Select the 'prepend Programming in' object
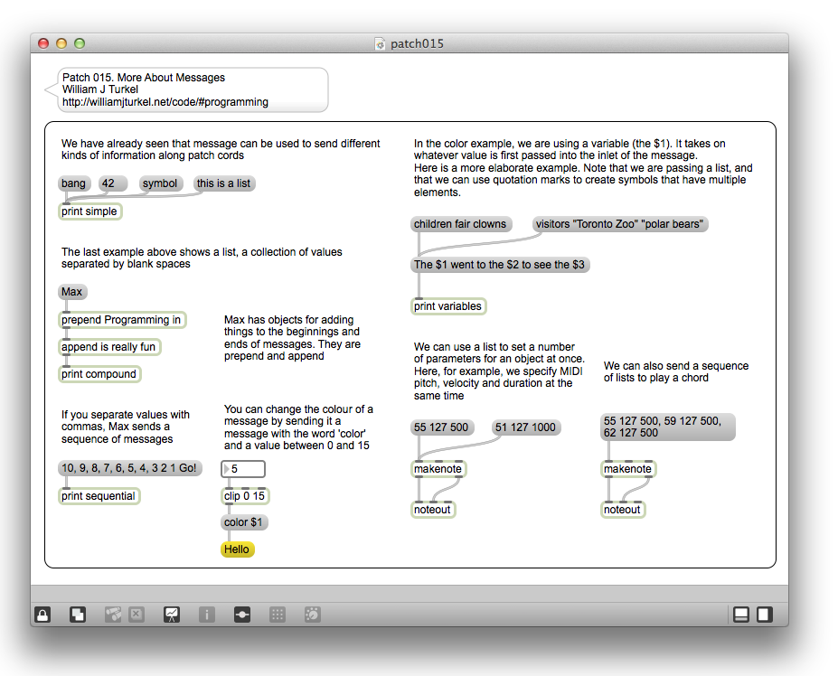Image resolution: width=838 pixels, height=676 pixels. tap(121, 320)
